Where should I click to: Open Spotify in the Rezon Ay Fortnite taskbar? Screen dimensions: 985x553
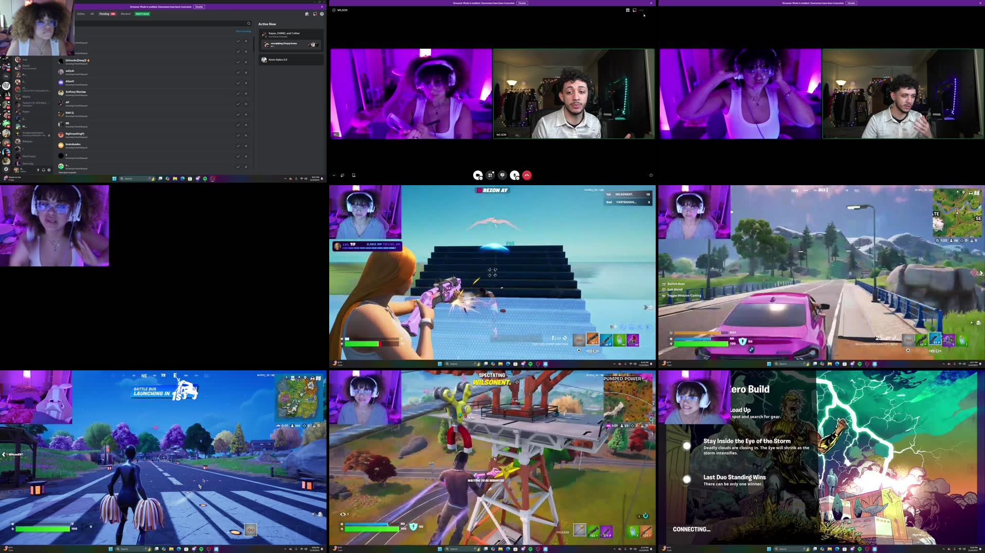point(530,364)
